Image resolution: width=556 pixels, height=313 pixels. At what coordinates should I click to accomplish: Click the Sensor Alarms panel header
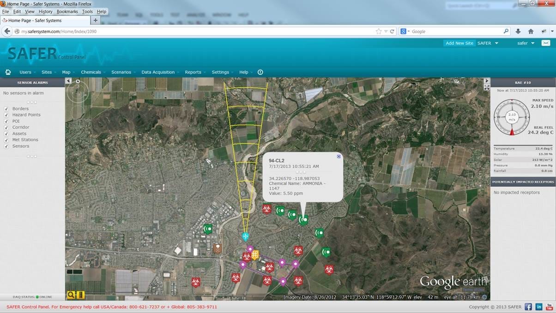32,83
